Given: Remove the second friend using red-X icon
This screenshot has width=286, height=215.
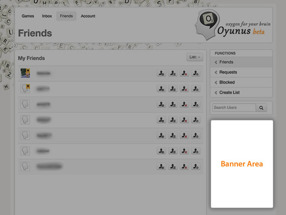Looking at the screenshot, I should click(184, 89).
